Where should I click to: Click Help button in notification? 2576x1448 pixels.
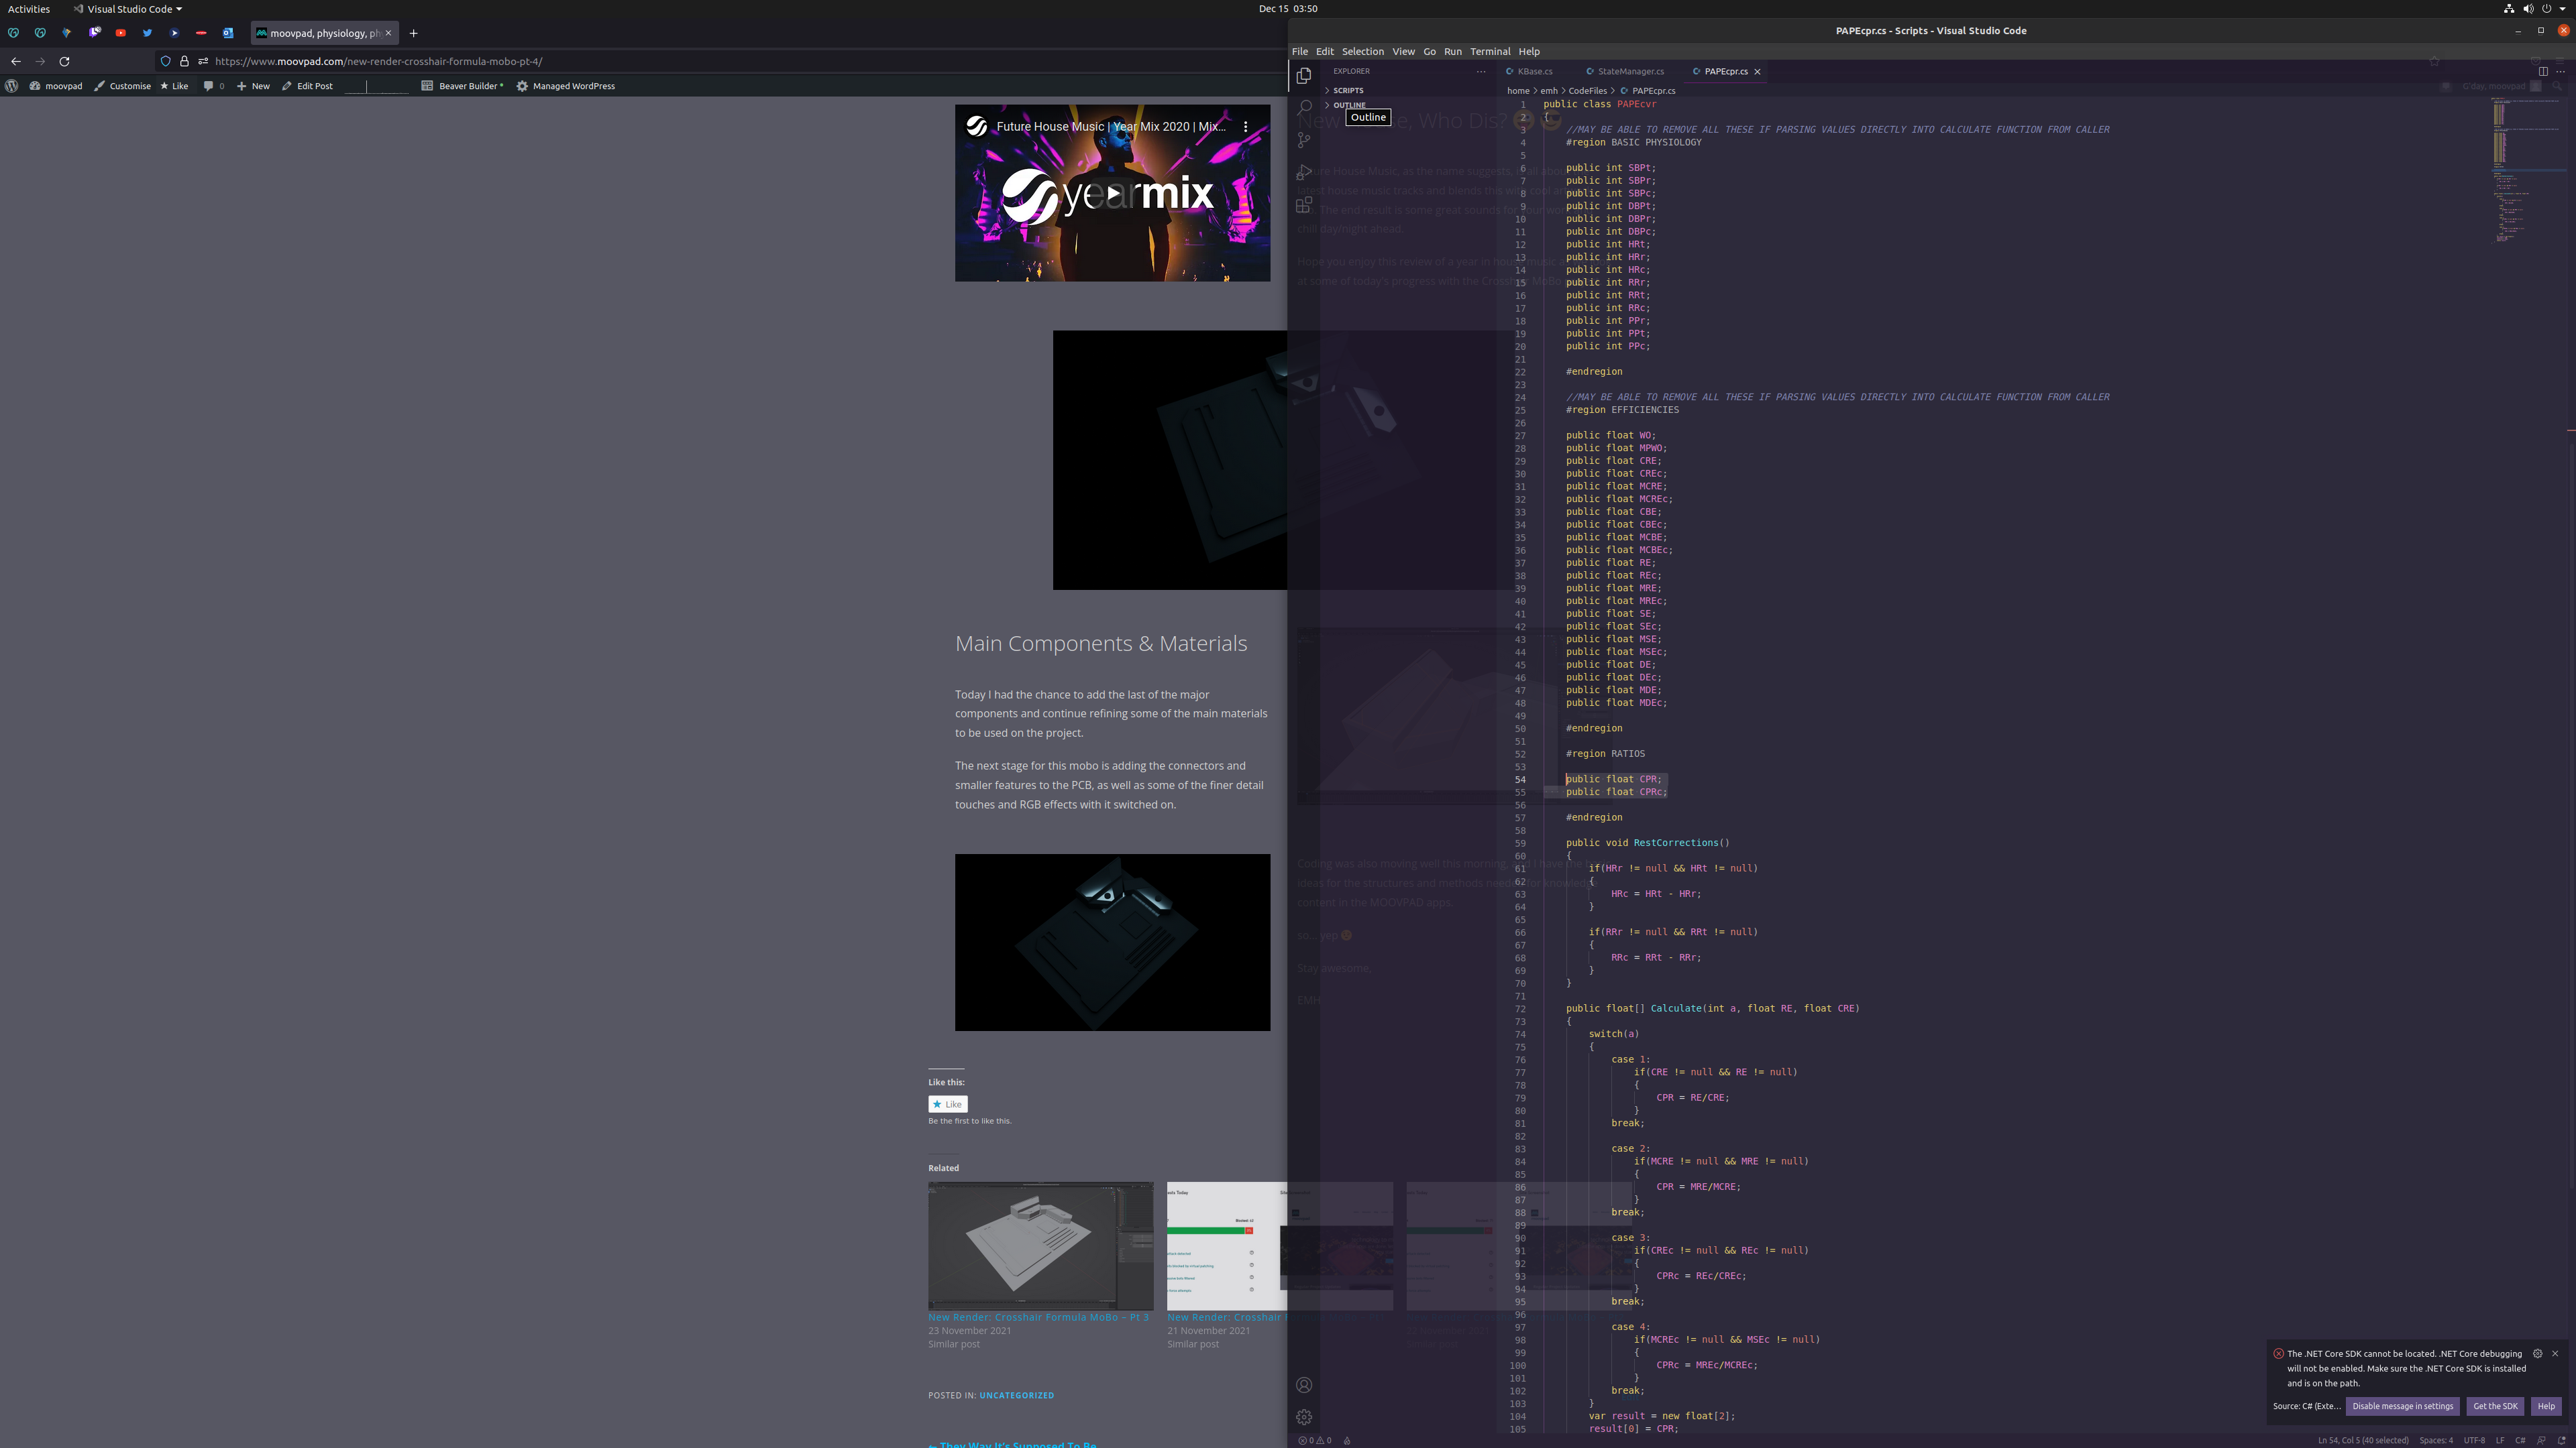[x=2545, y=1406]
